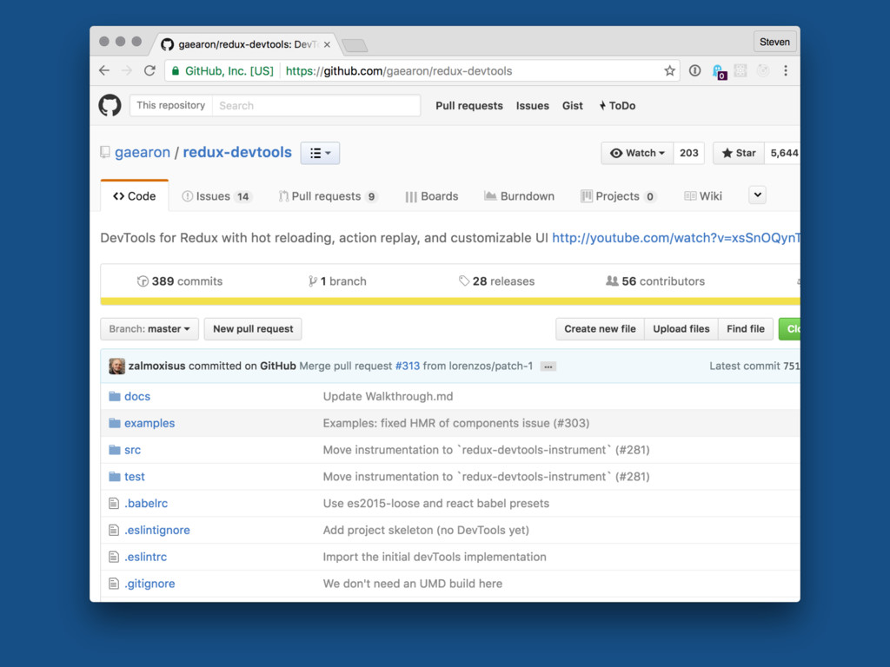890x667 pixels.
Task: Click zalmoxisus avatar thumbnail
Action: pyautogui.click(x=117, y=366)
